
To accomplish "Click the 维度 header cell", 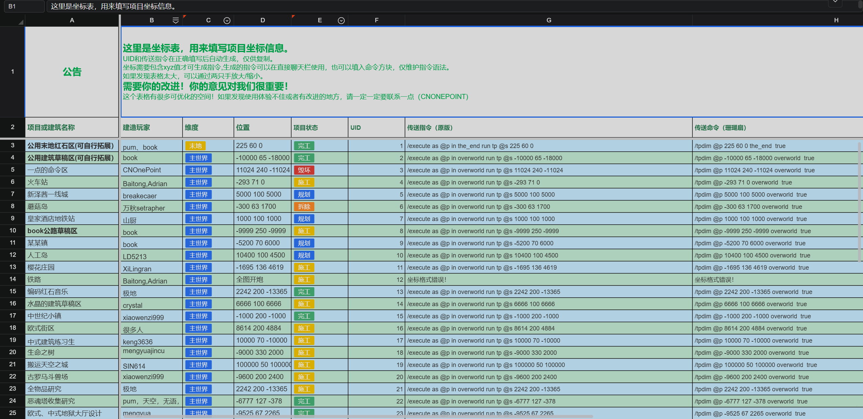I will coord(208,127).
